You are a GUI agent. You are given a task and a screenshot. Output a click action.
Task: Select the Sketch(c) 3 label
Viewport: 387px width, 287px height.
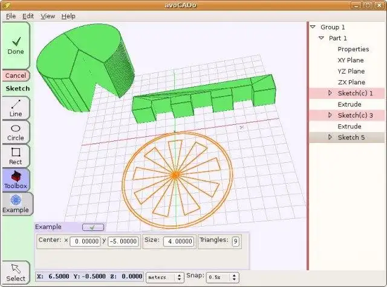coord(355,115)
